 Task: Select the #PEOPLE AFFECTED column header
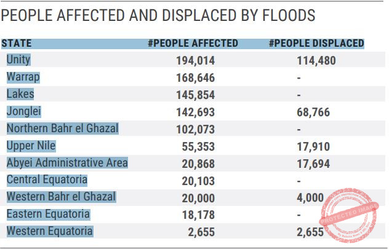(x=193, y=44)
